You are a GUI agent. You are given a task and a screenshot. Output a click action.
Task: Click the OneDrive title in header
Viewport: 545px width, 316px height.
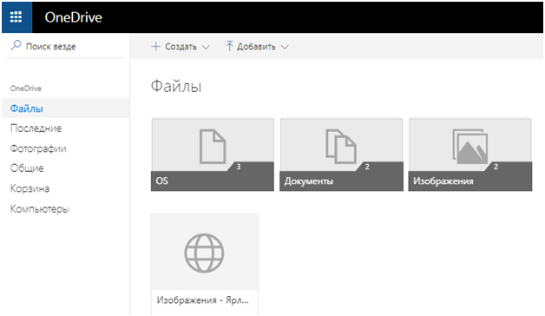click(74, 17)
